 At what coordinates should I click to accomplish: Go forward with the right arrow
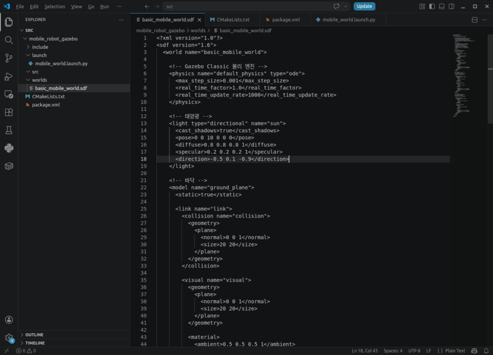(156, 6)
